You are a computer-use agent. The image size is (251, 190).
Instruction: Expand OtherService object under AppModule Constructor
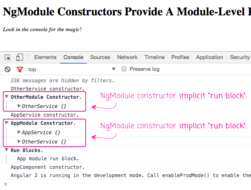(x=19, y=141)
